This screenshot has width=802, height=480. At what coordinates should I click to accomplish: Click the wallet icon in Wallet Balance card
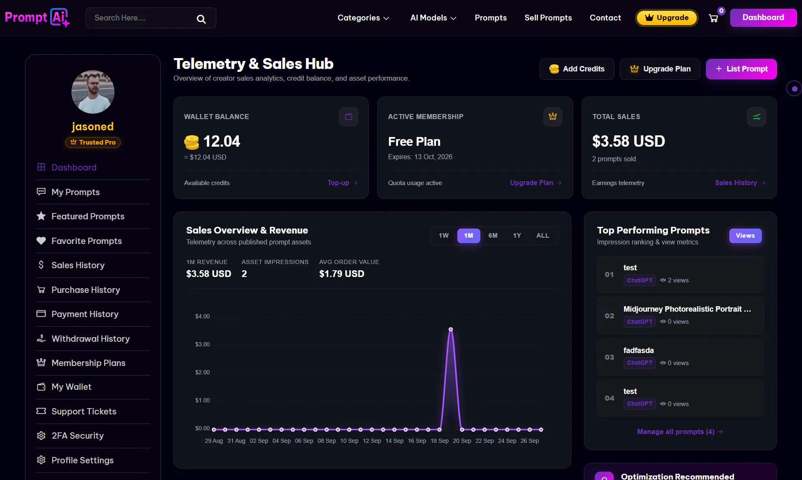[x=348, y=117]
